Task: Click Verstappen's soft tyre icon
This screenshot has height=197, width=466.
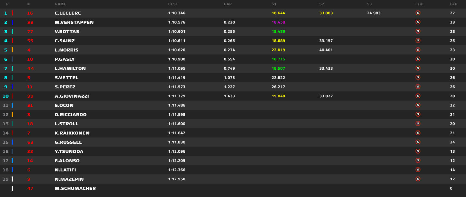Action: point(418,22)
